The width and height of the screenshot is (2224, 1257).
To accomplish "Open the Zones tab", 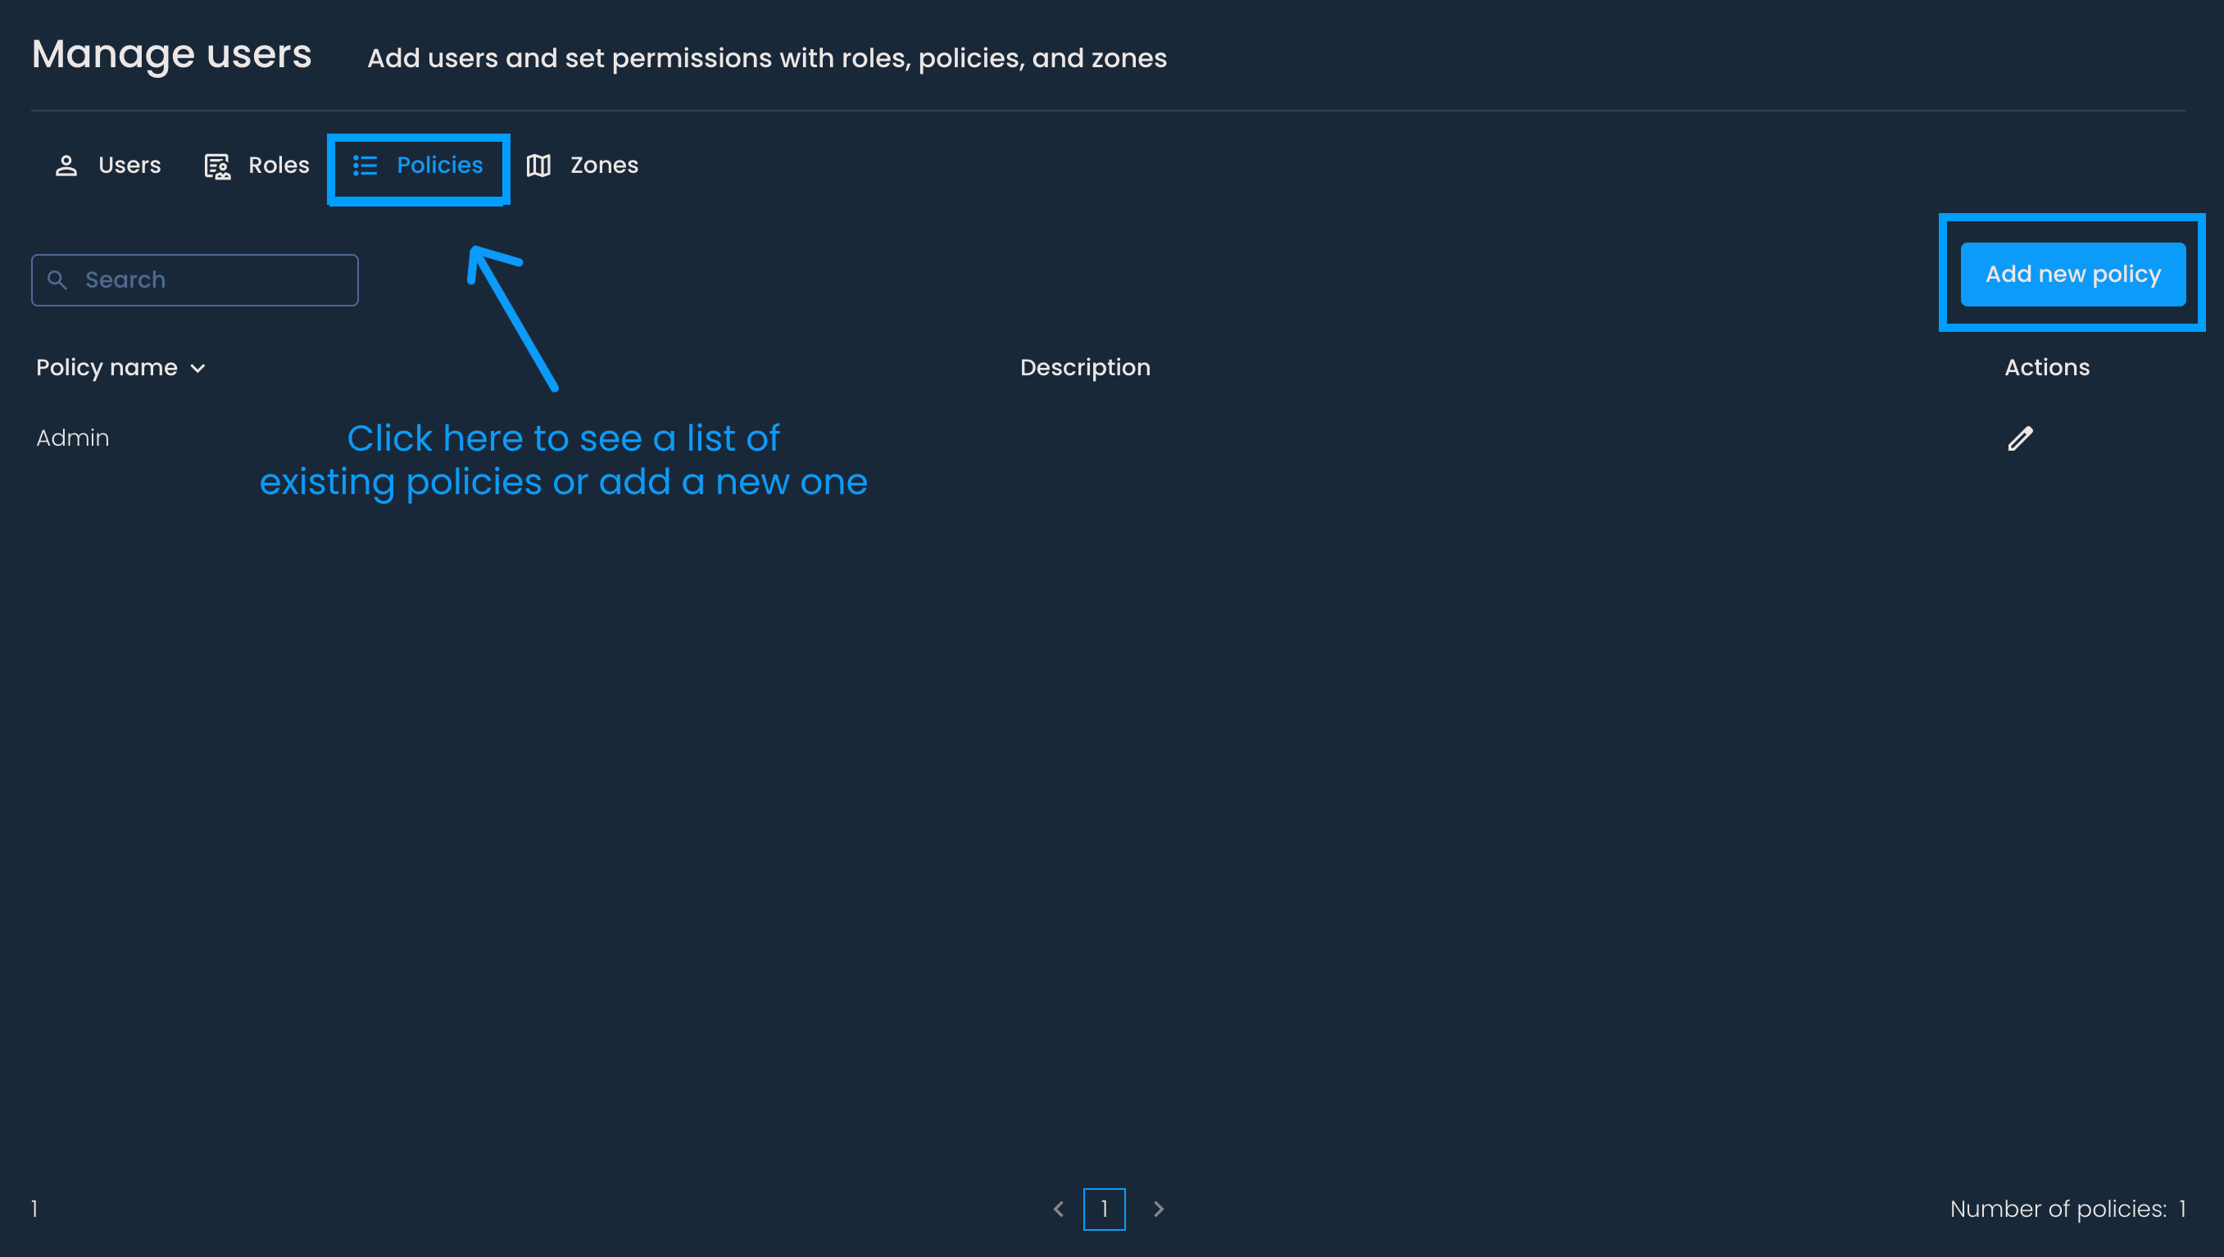I will point(603,165).
